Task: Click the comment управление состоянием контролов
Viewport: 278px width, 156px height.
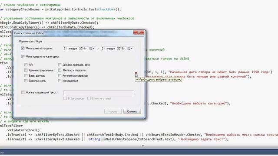Action: 67,18
